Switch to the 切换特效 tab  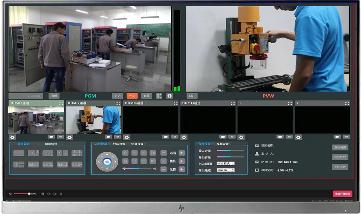tap(51, 144)
